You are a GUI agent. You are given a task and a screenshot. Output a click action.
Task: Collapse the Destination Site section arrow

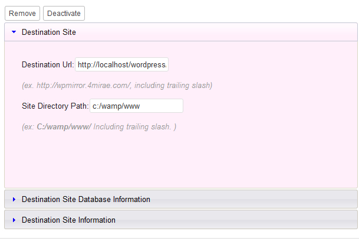[x=14, y=32]
